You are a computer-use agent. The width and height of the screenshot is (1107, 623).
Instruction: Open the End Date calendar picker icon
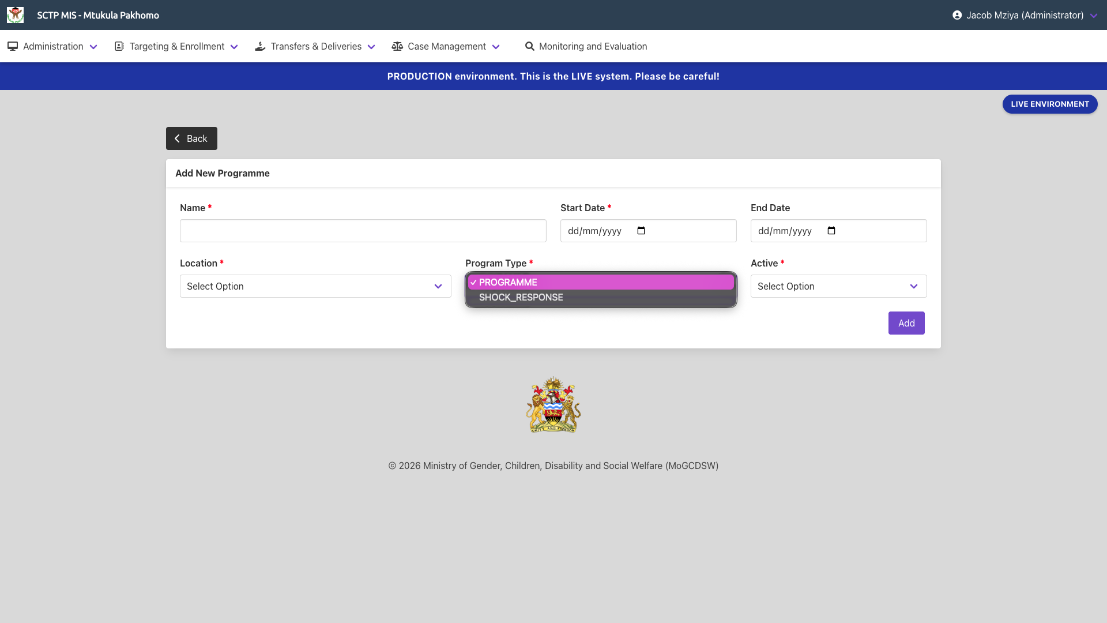point(831,231)
